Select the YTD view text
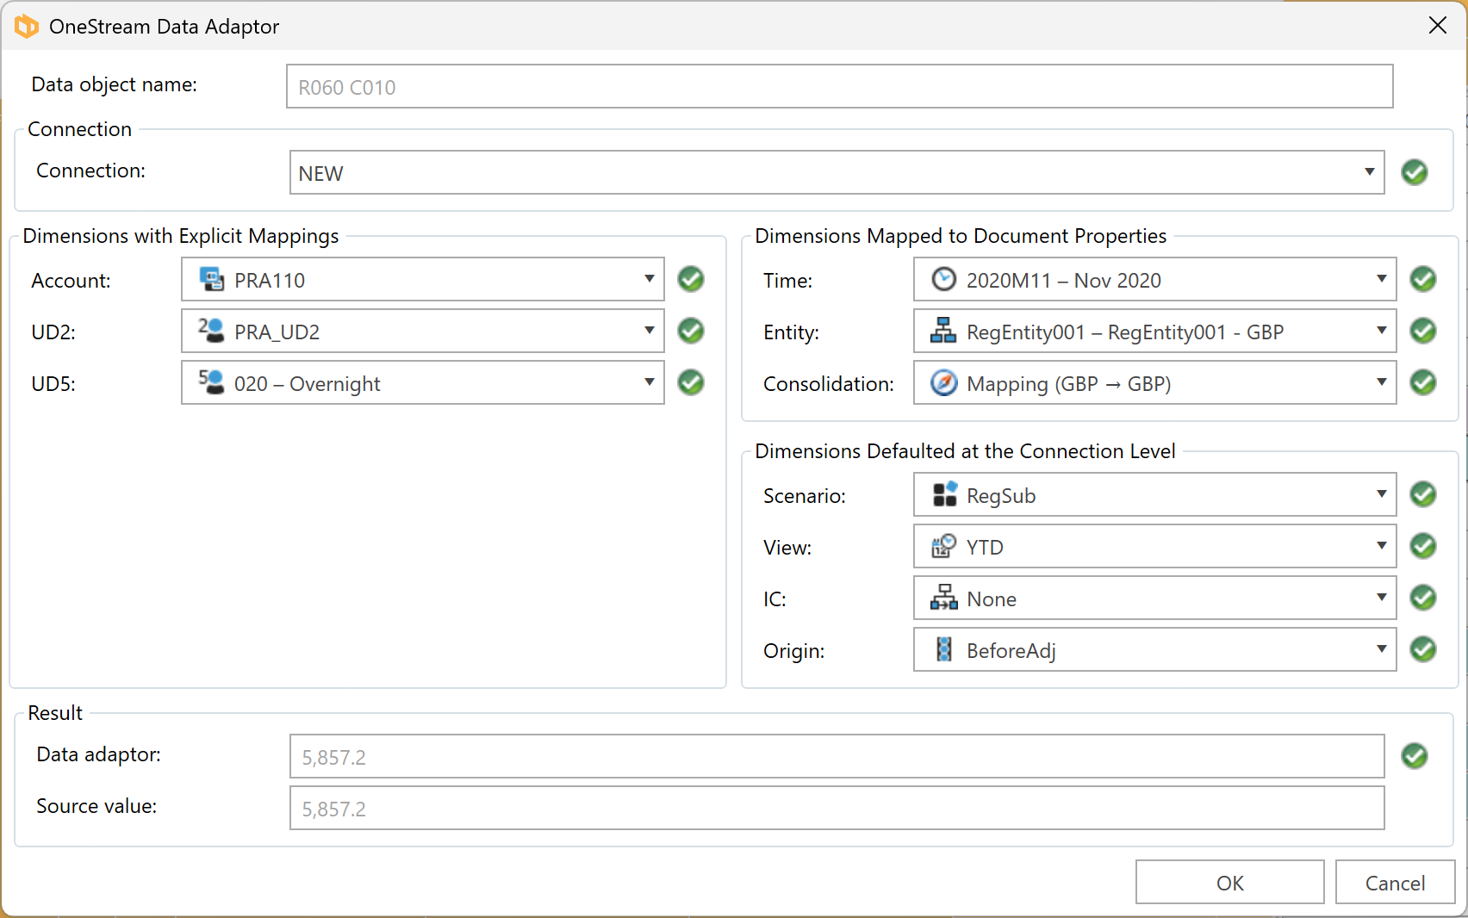This screenshot has height=918, width=1468. [x=985, y=548]
